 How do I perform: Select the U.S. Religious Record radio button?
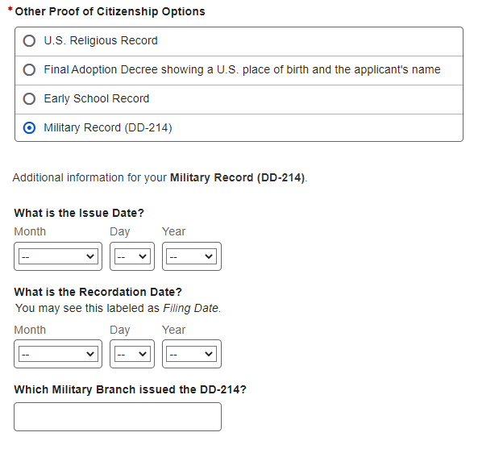(30, 40)
